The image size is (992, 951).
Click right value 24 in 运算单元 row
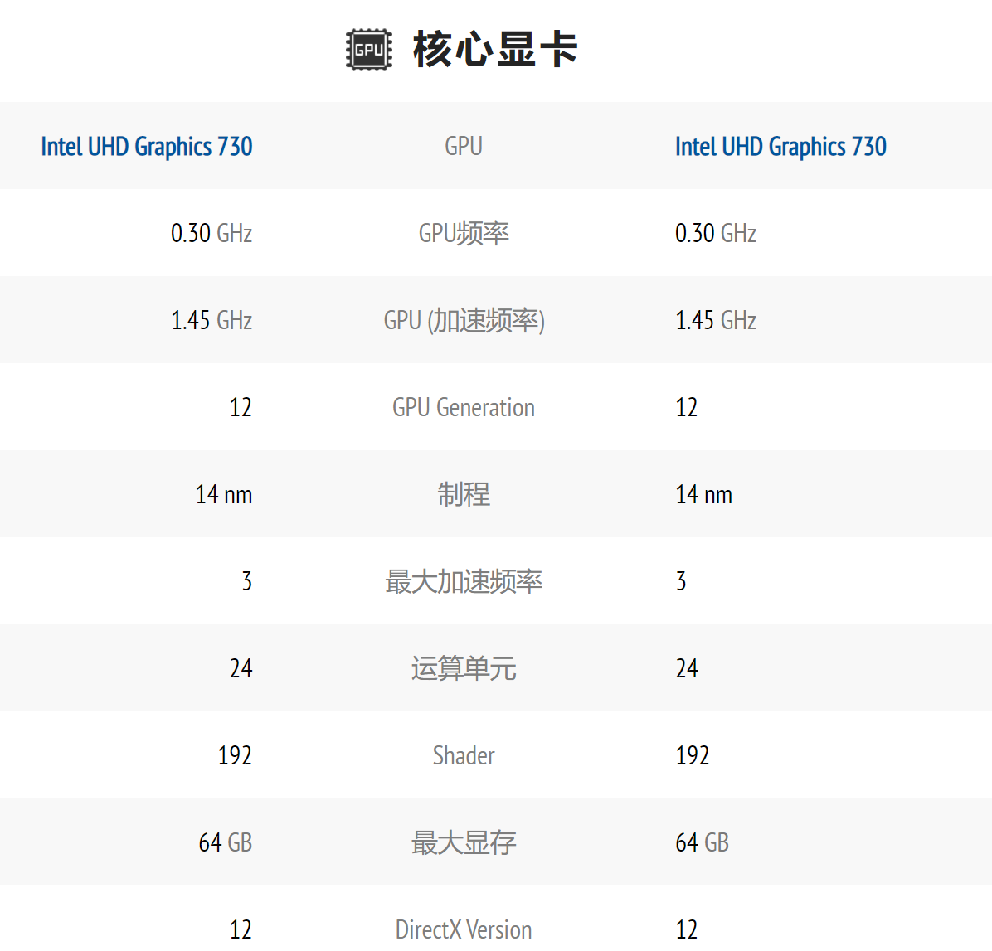[x=687, y=669]
